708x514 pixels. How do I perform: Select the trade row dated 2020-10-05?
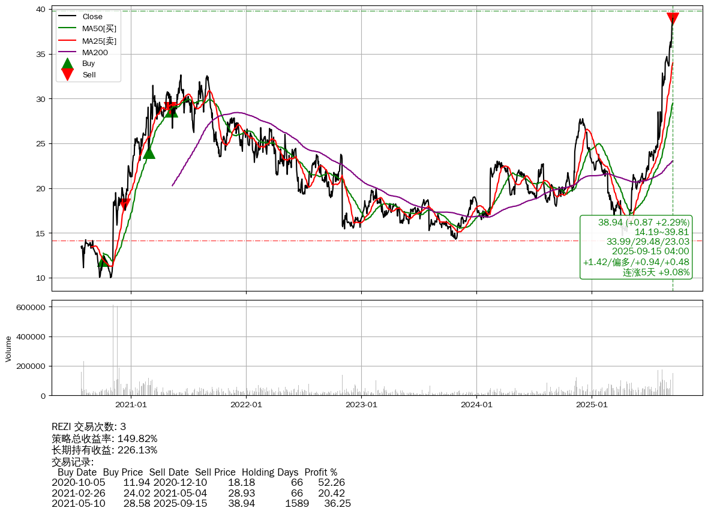(x=198, y=483)
